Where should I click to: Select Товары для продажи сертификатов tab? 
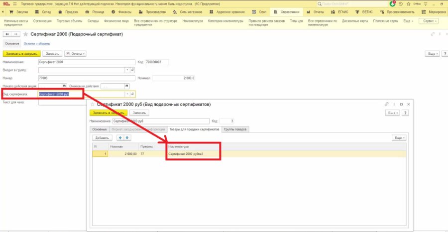(x=195, y=129)
